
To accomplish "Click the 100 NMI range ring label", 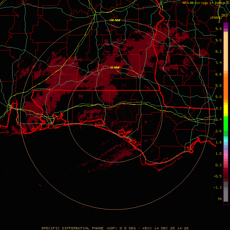I will [115, 20].
